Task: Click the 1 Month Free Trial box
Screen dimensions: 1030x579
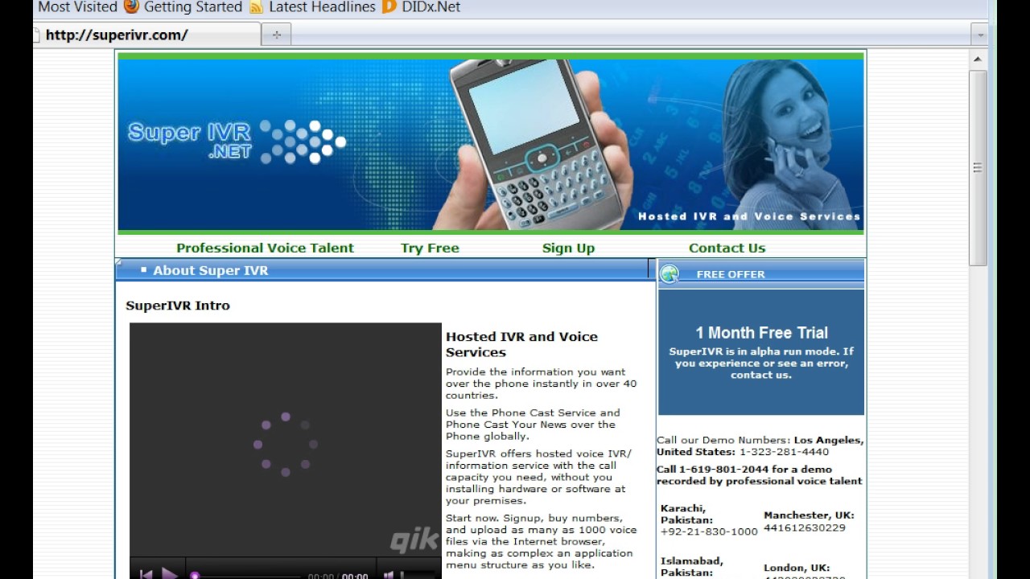Action: (x=761, y=352)
